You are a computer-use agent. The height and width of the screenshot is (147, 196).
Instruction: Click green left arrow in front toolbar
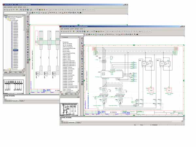(x=91, y=34)
